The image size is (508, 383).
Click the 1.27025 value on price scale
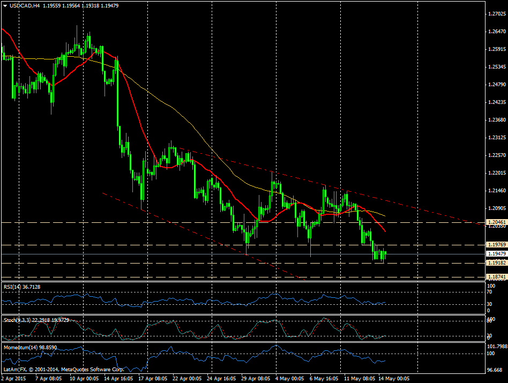click(496, 14)
